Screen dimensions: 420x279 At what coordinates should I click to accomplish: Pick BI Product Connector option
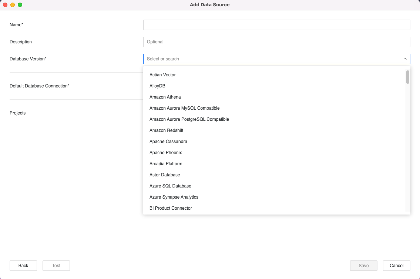tap(171, 208)
